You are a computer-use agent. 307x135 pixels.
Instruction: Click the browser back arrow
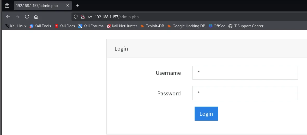pyautogui.click(x=8, y=17)
